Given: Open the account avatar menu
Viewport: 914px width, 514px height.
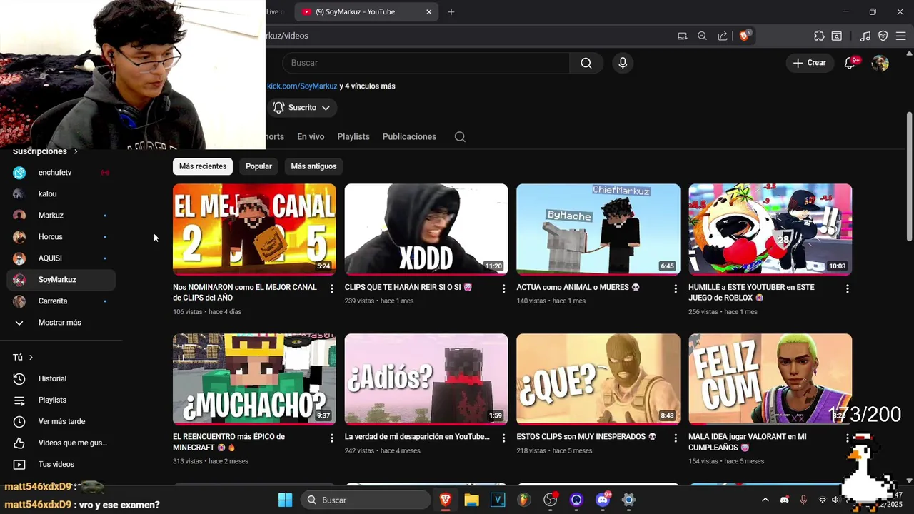Looking at the screenshot, I should pyautogui.click(x=880, y=63).
